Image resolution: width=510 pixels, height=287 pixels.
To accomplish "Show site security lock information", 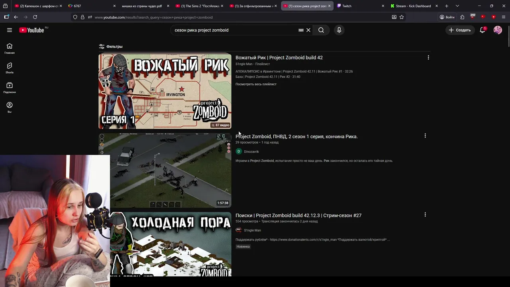I will click(82, 17).
